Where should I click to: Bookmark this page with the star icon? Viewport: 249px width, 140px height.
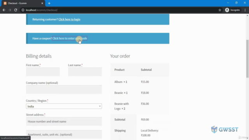[x=220, y=10]
